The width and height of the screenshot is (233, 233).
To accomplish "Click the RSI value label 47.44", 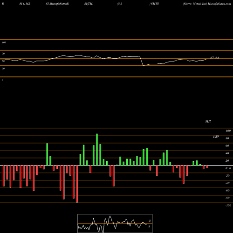I will point(214,58).
